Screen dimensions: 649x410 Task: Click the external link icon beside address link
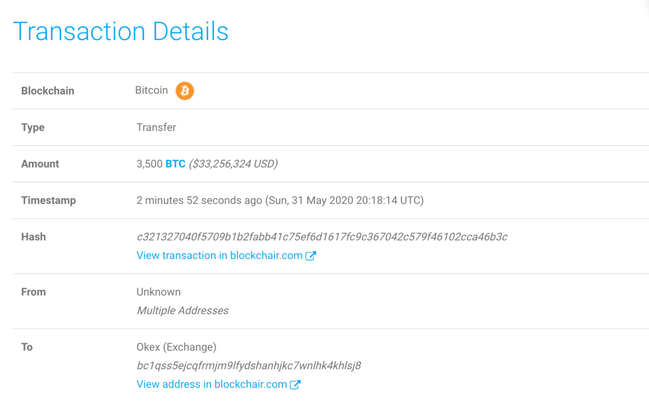point(295,384)
